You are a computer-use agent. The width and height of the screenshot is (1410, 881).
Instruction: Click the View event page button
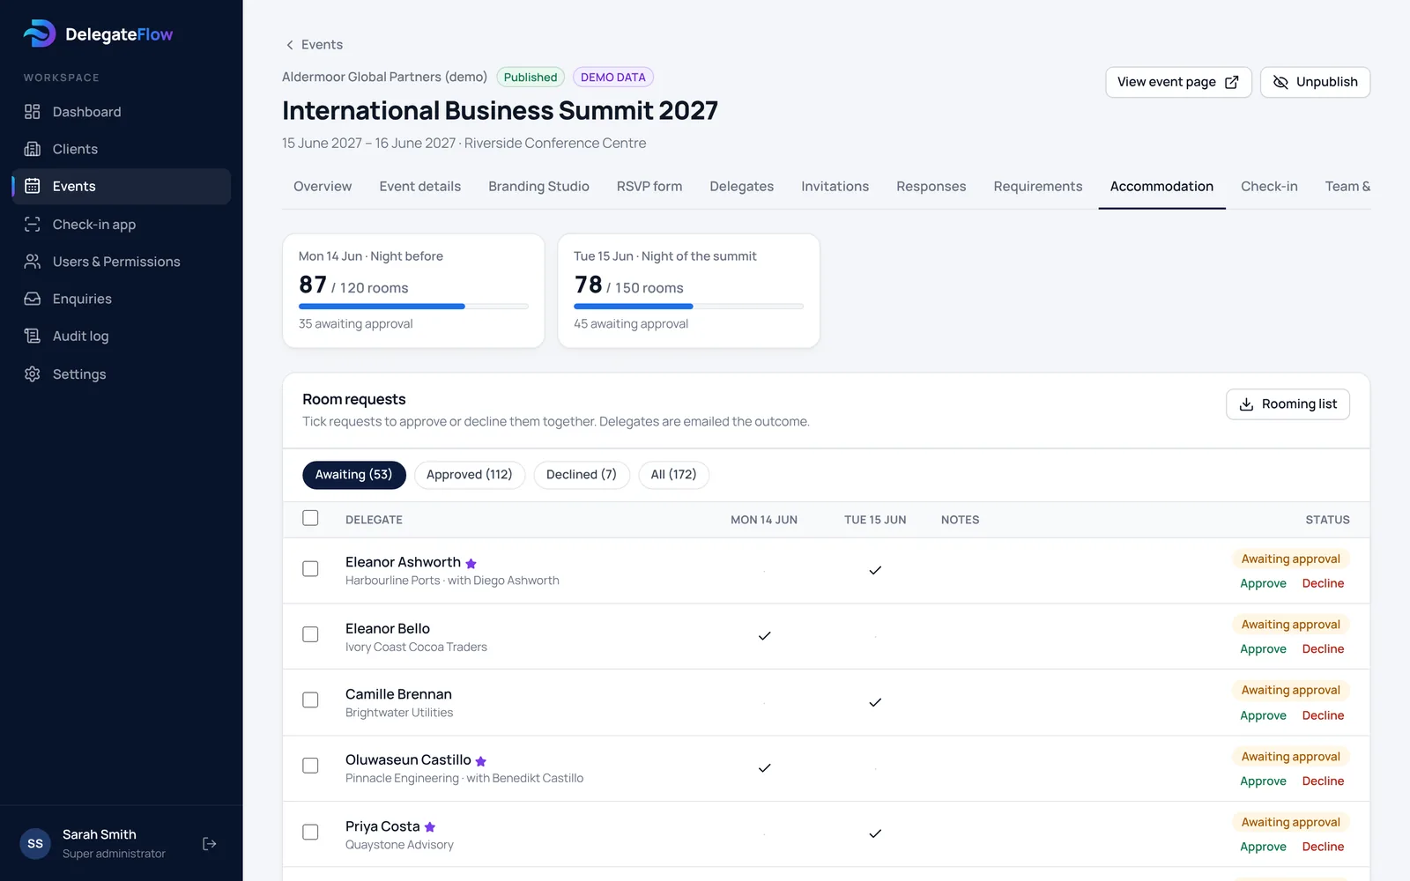pyautogui.click(x=1178, y=82)
